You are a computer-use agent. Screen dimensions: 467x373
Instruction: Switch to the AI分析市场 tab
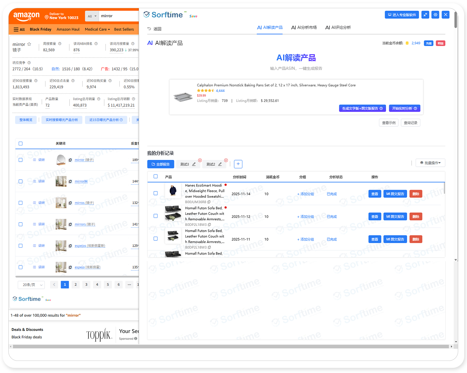[304, 27]
